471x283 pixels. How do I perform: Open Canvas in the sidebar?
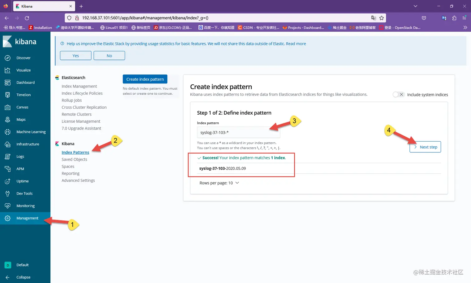pos(22,107)
